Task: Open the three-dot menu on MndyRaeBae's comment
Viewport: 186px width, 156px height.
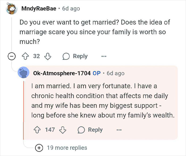Action: (x=104, y=56)
